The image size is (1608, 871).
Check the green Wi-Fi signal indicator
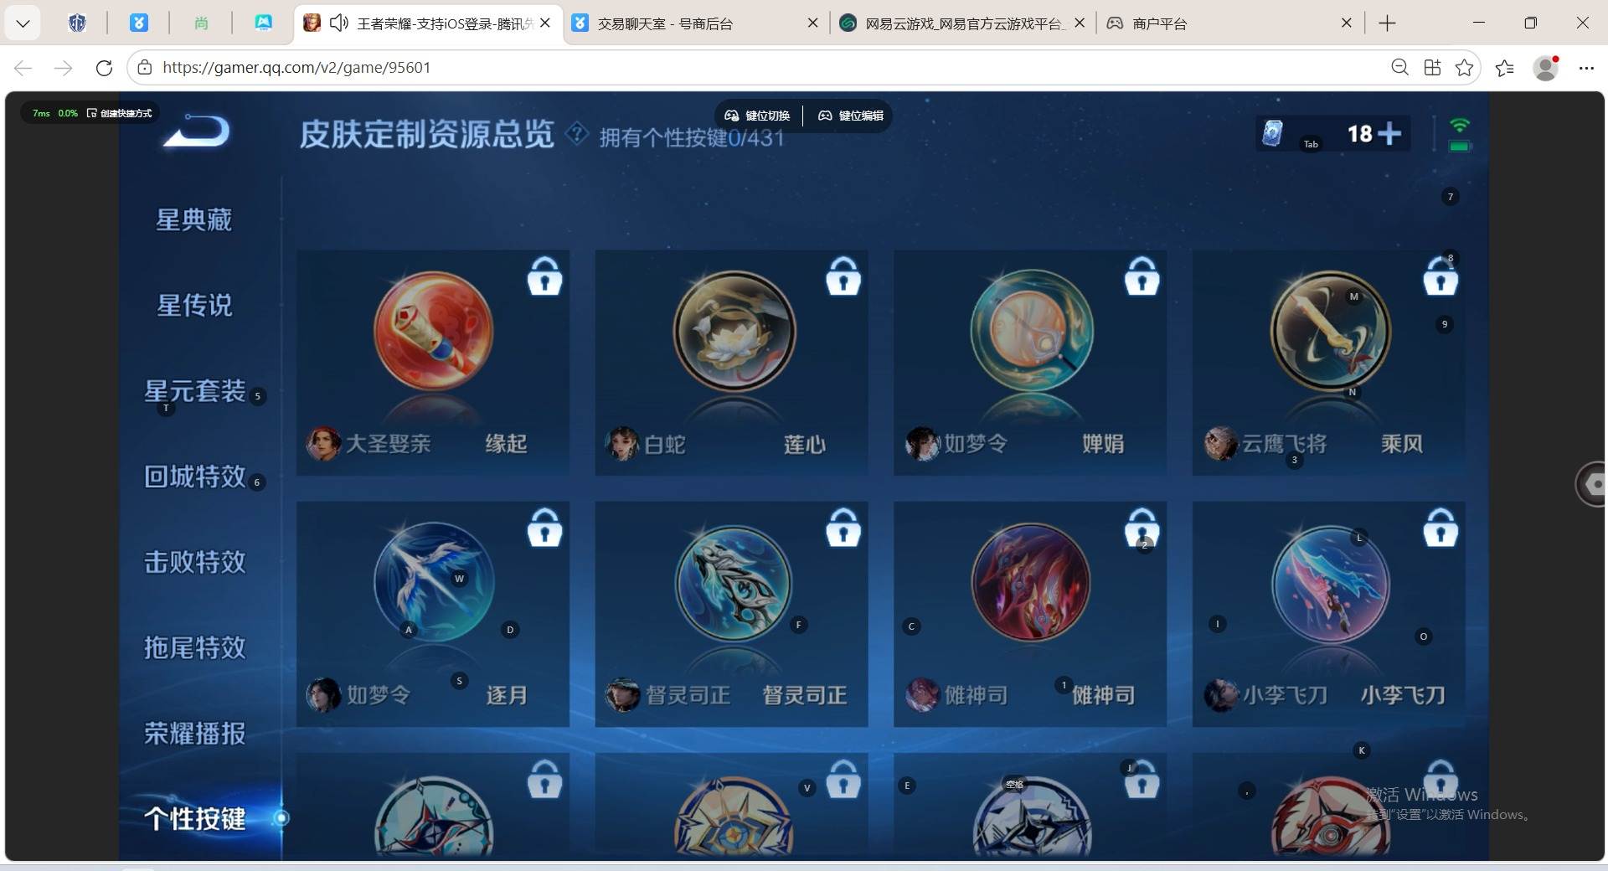[x=1460, y=126]
